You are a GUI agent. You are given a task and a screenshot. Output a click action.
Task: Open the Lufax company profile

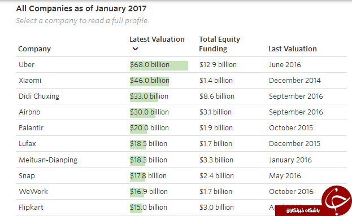point(27,144)
